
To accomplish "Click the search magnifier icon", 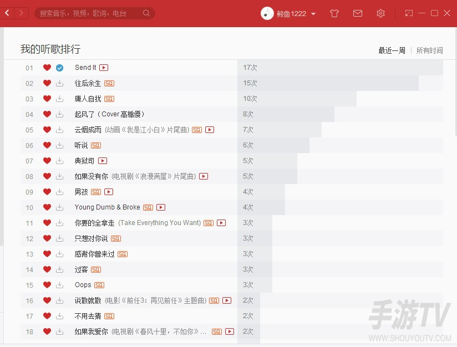I will tap(146, 13).
